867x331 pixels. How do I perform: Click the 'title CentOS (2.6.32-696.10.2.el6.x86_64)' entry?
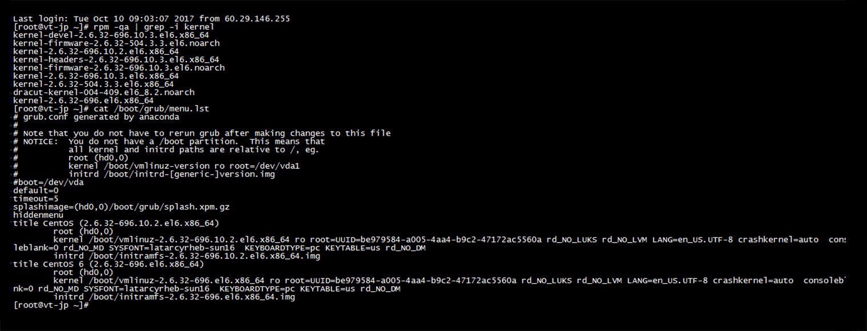point(116,223)
